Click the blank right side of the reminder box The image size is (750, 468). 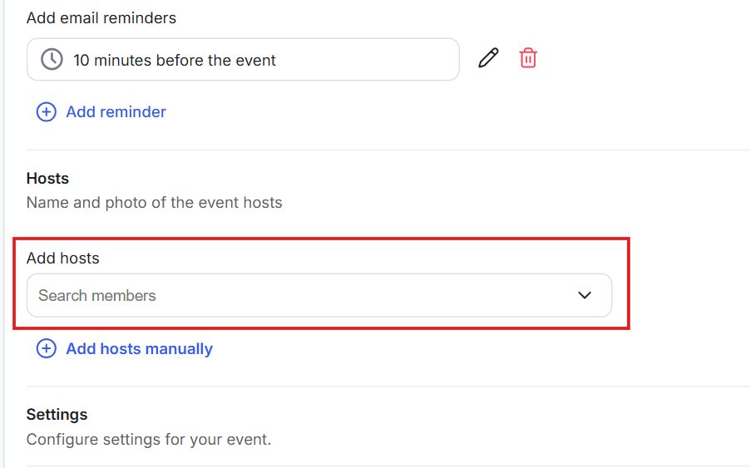click(x=374, y=60)
